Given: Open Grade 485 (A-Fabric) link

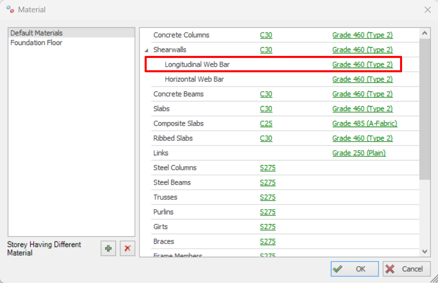Looking at the screenshot, I should pos(365,124).
